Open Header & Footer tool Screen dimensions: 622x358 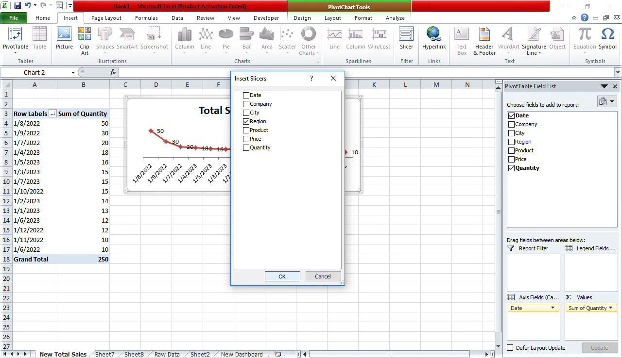click(x=484, y=41)
